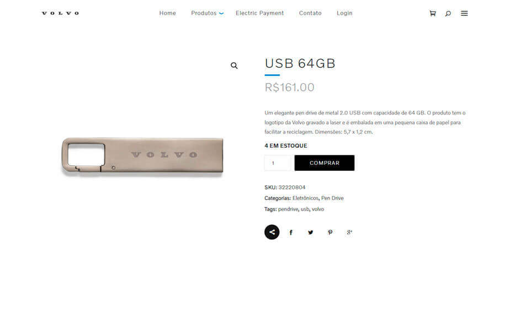Click the USB drive product image
The height and width of the screenshot is (313, 511).
point(142,156)
